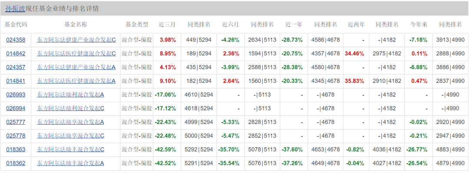The image size is (469, 175).
Task: Click the 基金类型 column header
Action: coord(137,24)
